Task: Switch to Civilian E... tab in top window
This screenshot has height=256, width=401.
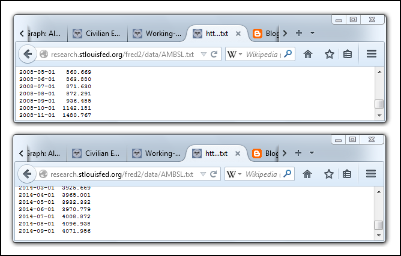Action: 97,34
